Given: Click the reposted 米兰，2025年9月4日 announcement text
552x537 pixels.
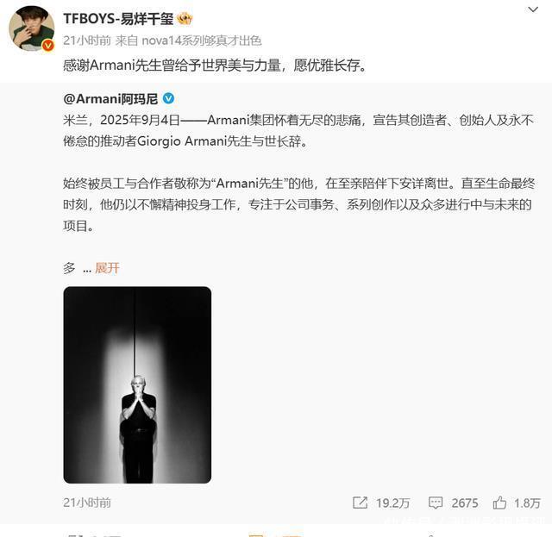Looking at the screenshot, I should pos(299,130).
